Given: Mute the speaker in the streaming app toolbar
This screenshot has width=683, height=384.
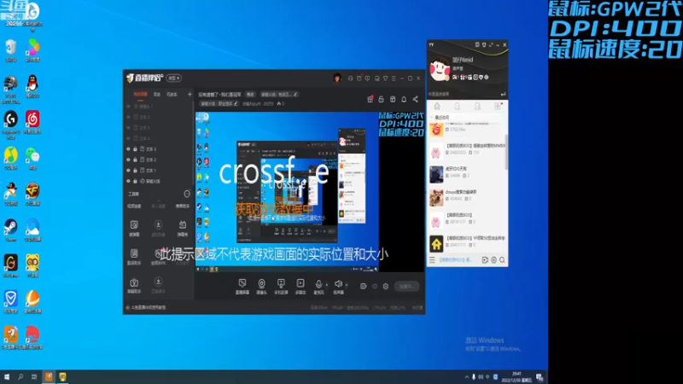Looking at the screenshot, I should click(x=338, y=284).
